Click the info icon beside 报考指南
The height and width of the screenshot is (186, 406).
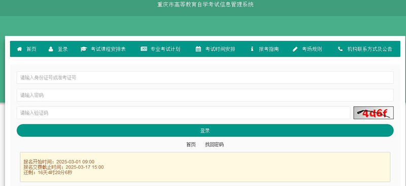252,49
